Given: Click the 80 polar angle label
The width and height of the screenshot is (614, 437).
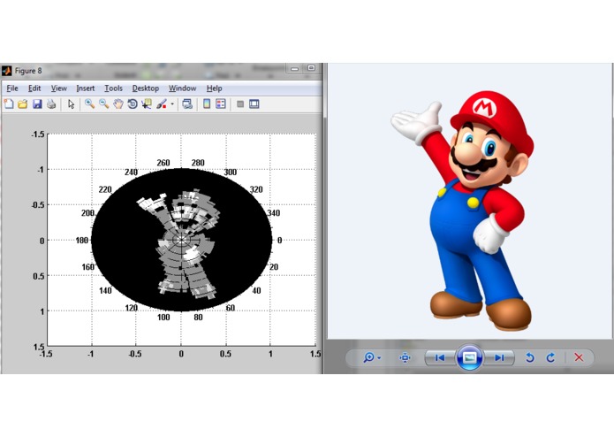Looking at the screenshot, I should point(198,317).
